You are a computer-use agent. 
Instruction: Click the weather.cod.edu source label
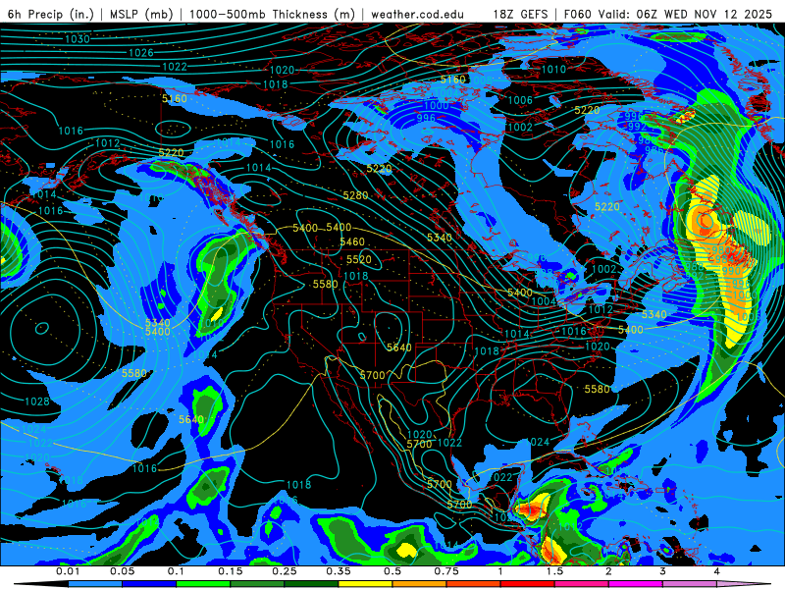pyautogui.click(x=417, y=15)
